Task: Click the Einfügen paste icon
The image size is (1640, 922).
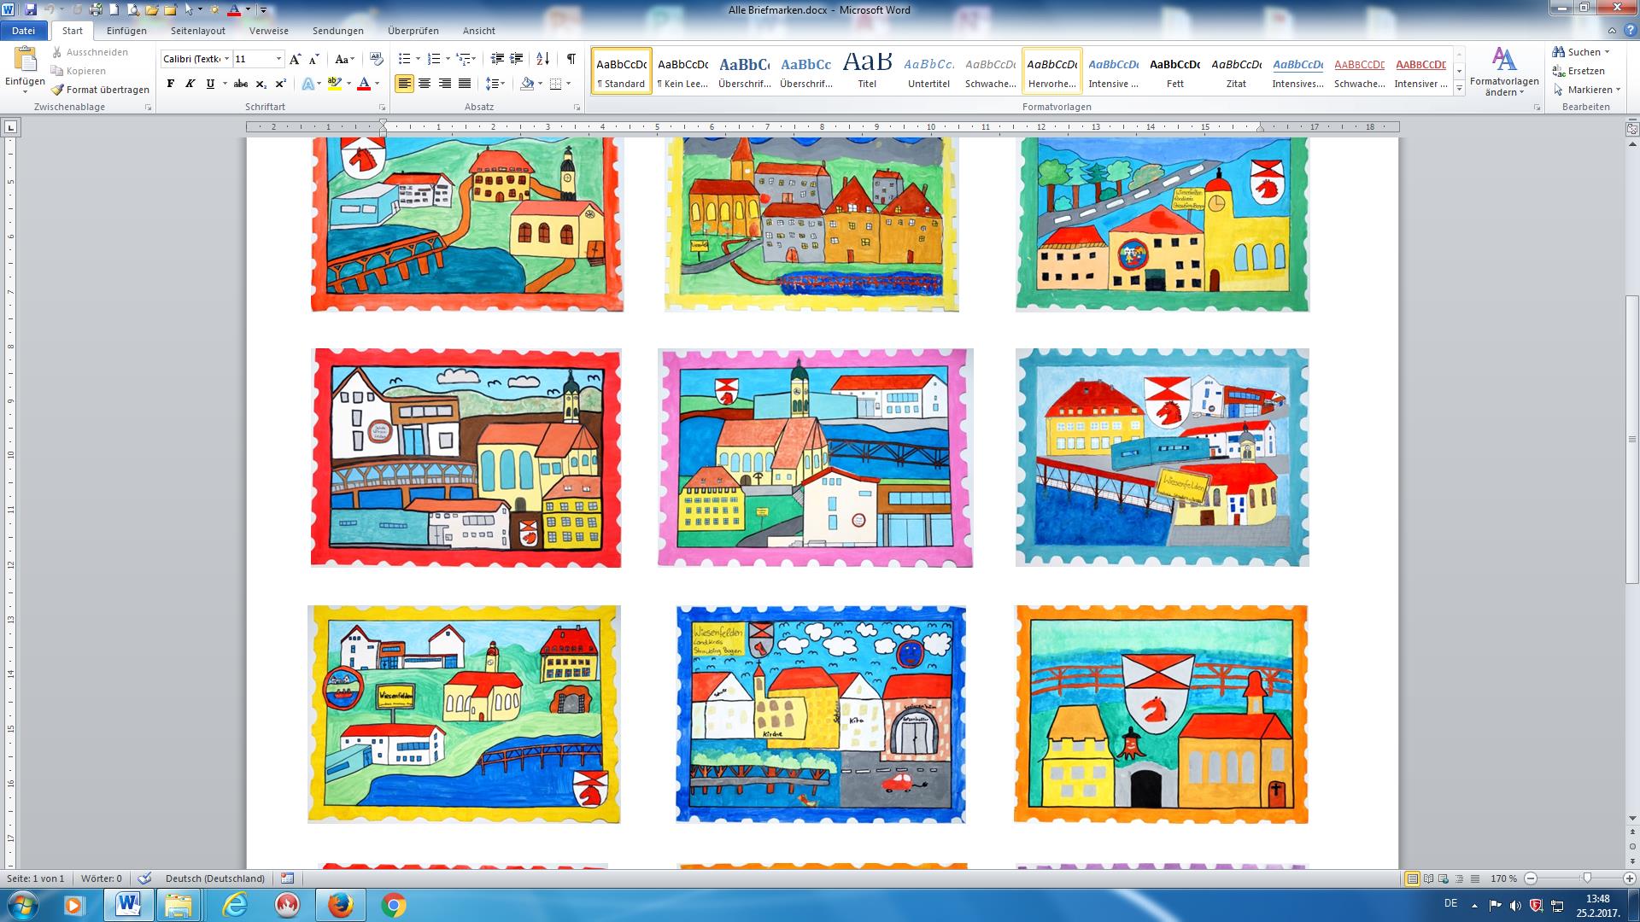Action: point(26,60)
